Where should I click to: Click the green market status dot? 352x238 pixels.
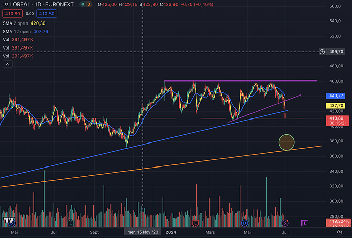(x=83, y=4)
